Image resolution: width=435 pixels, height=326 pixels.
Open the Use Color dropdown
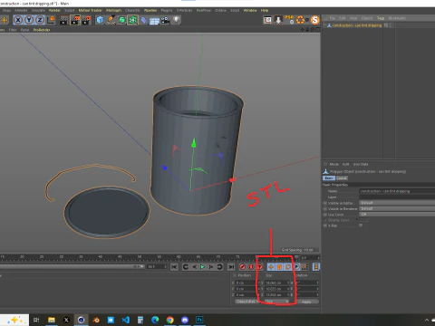pyautogui.click(x=397, y=215)
